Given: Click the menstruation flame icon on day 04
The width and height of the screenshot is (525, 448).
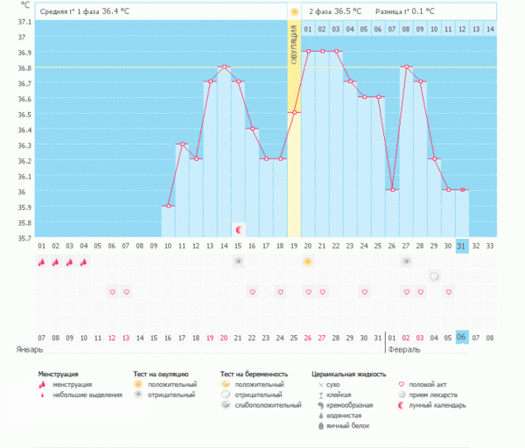Looking at the screenshot, I should [x=84, y=262].
